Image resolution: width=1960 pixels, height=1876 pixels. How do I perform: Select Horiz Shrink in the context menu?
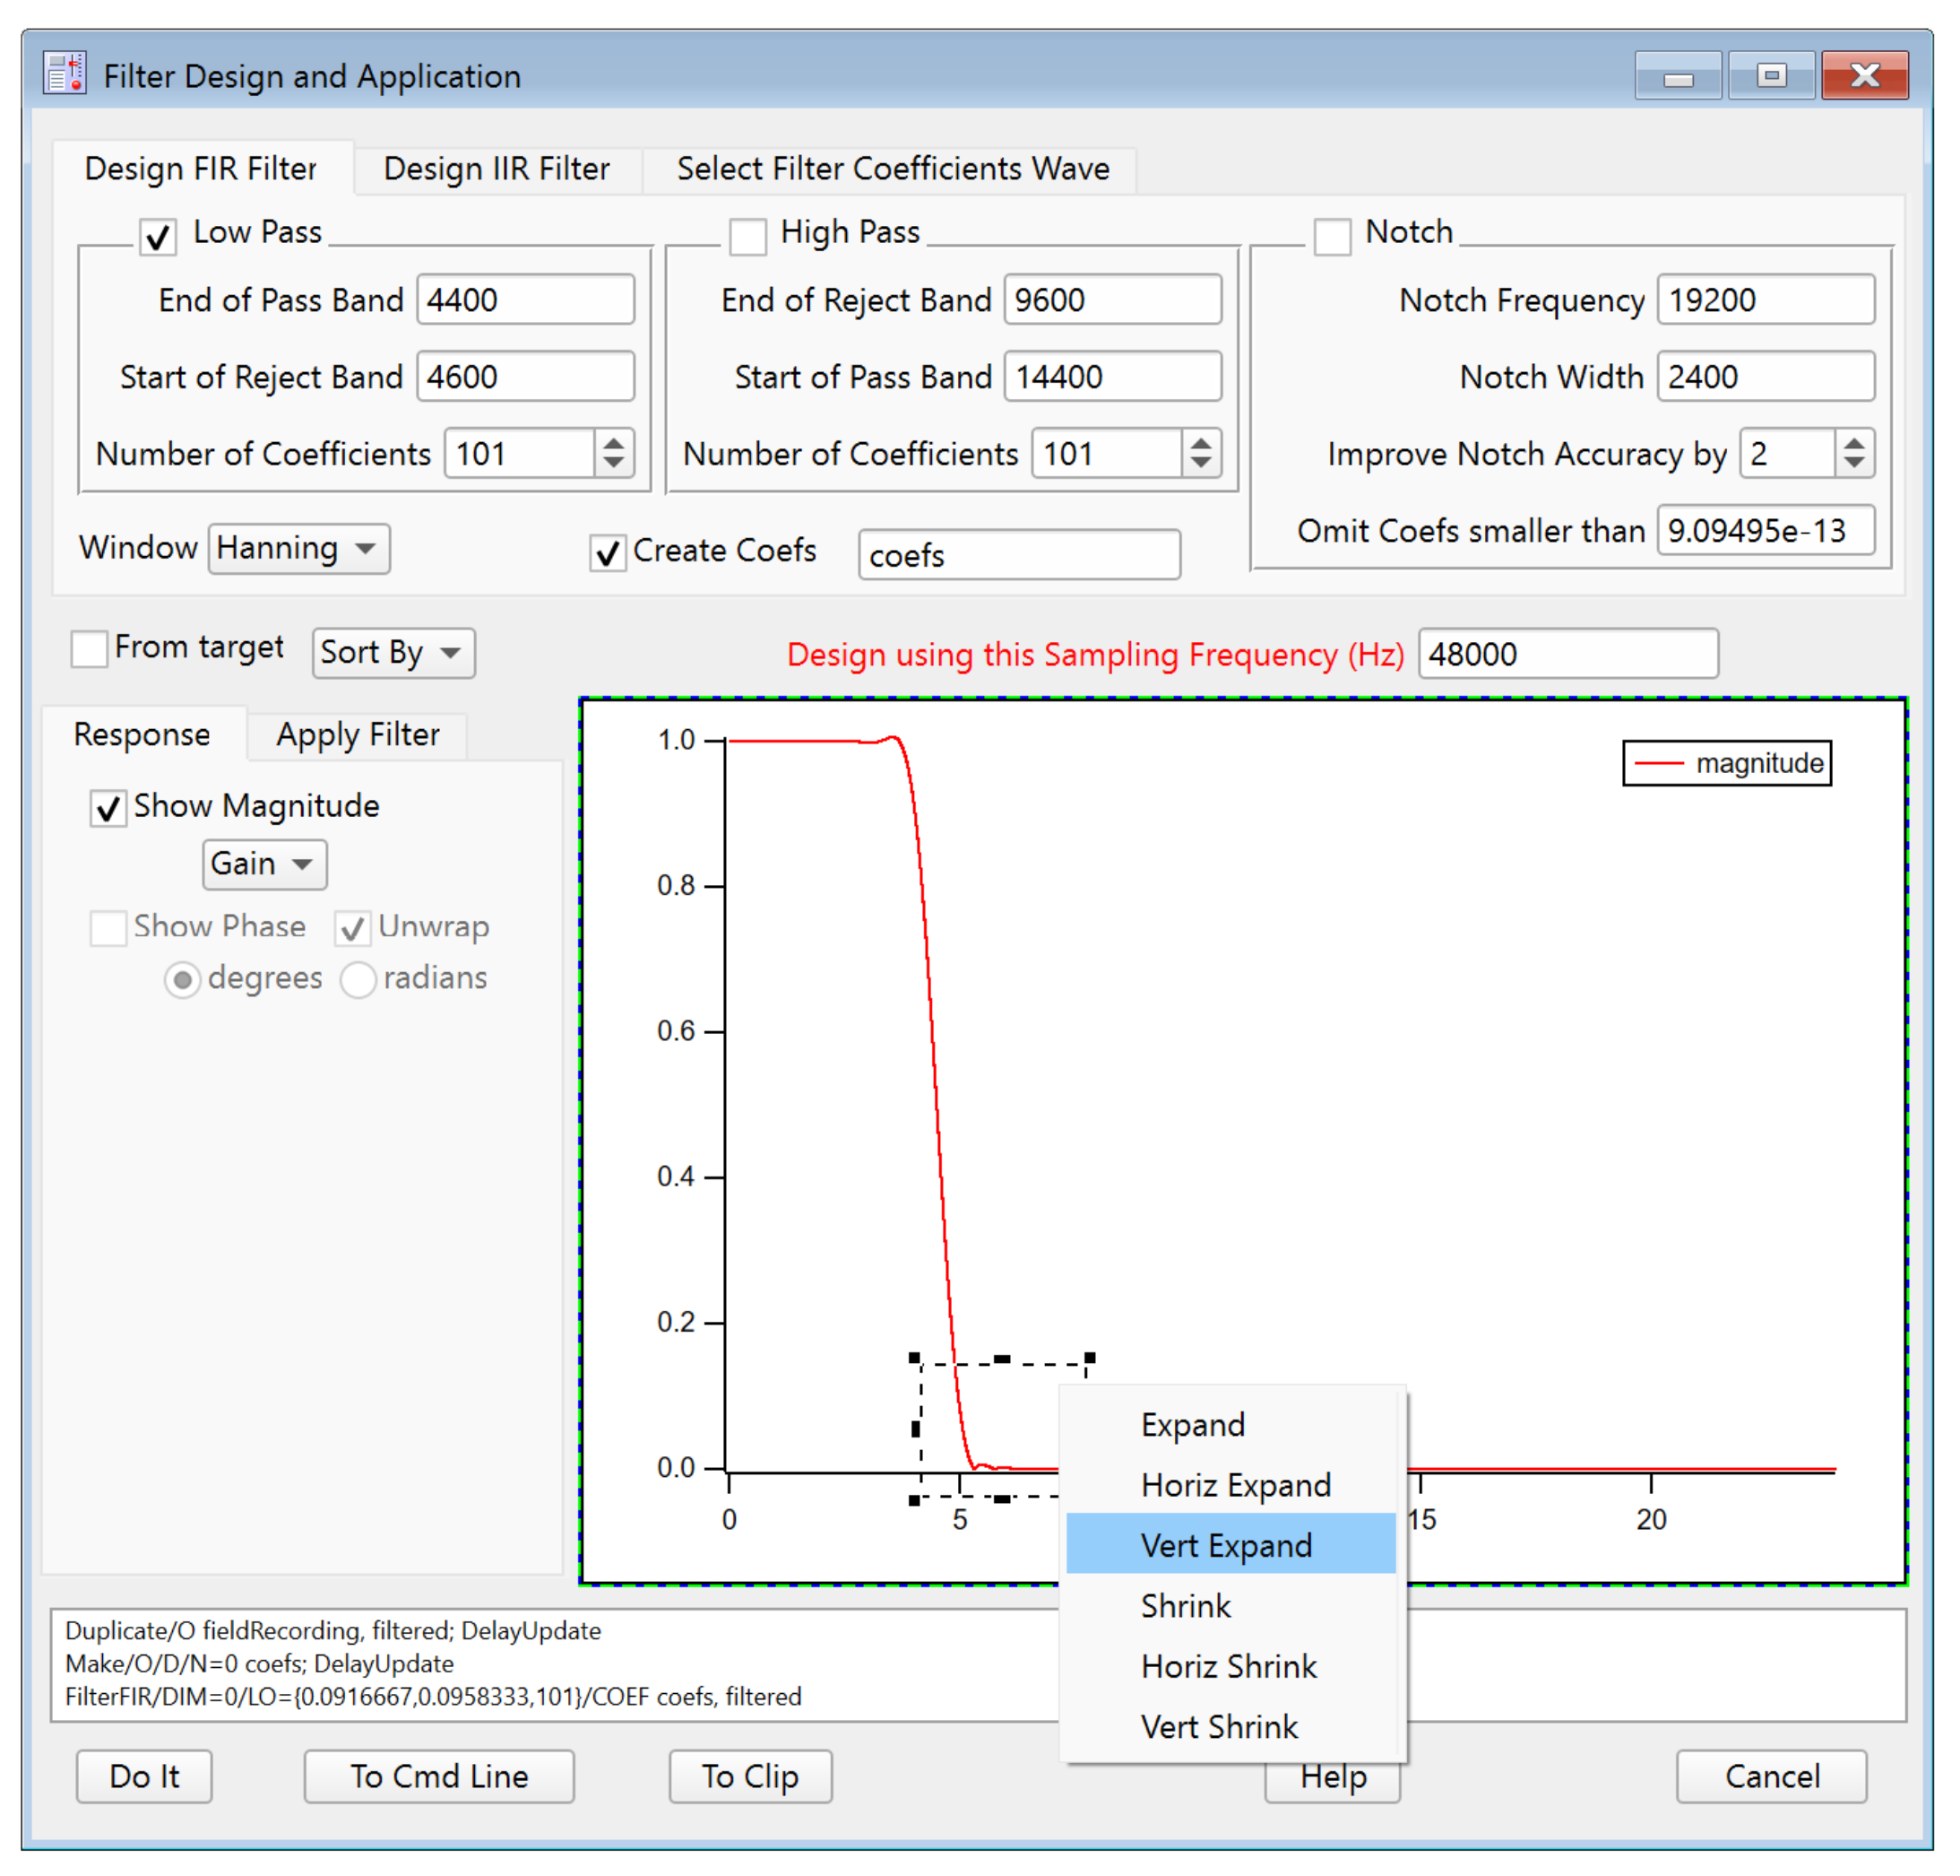coord(1230,1665)
